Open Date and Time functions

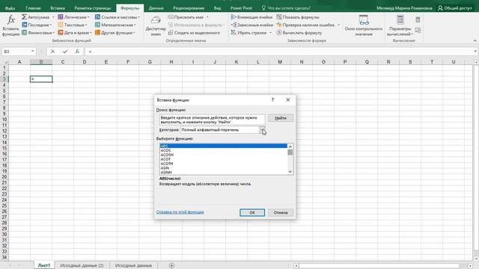(75, 33)
